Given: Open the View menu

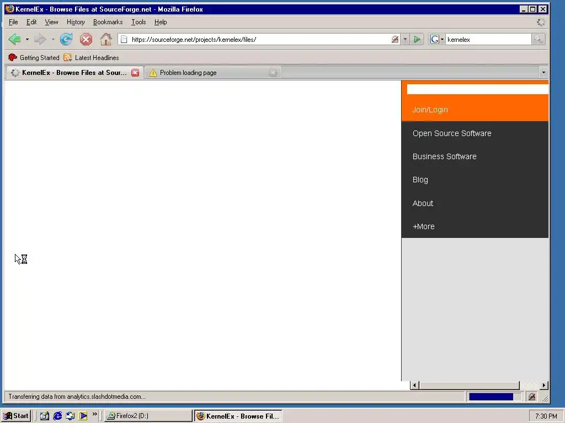Looking at the screenshot, I should tap(51, 22).
